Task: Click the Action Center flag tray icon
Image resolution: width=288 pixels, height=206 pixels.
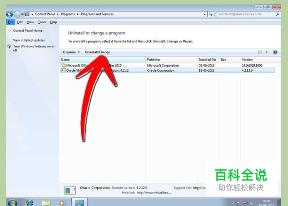Action: coord(239,203)
